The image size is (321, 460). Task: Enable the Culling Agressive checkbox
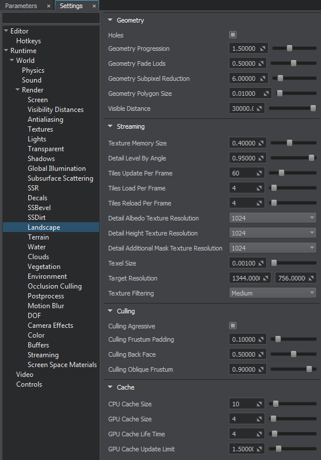point(233,326)
